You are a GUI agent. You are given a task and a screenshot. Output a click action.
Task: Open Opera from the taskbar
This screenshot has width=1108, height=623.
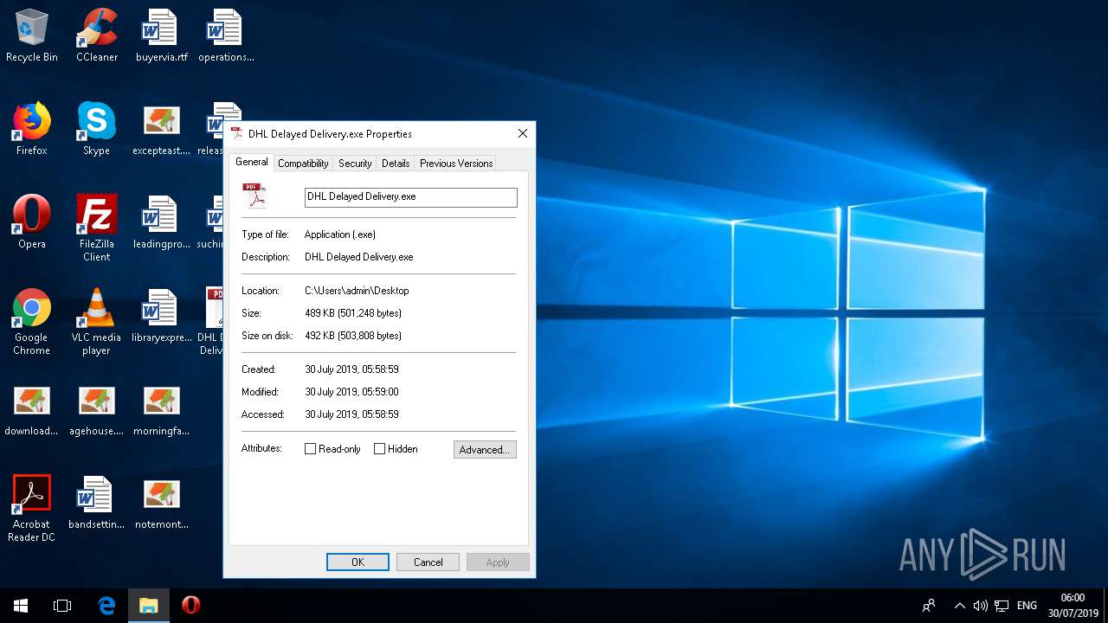(191, 606)
